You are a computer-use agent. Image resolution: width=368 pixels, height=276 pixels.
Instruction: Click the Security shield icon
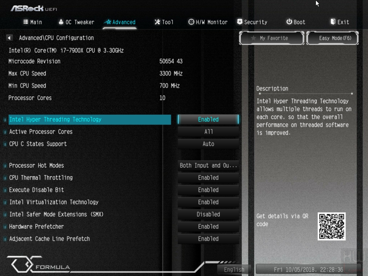tap(240, 22)
